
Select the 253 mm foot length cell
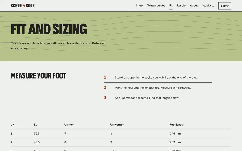click(x=175, y=142)
